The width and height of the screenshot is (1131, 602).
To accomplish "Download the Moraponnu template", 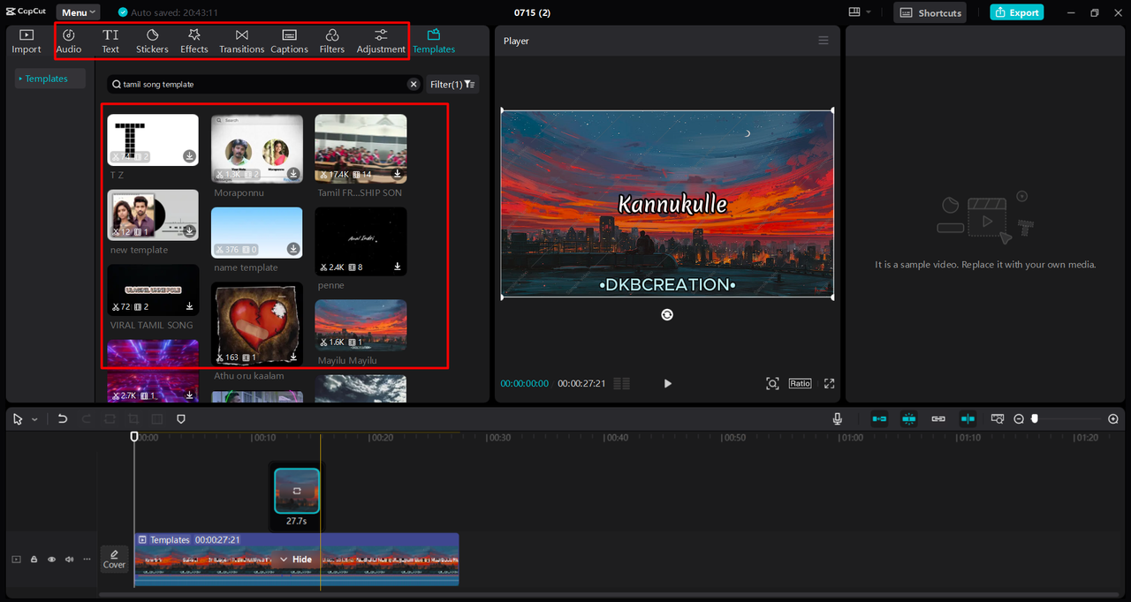I will coord(293,174).
